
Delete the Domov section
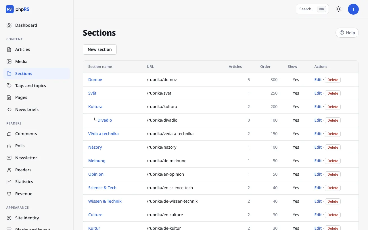tap(333, 80)
